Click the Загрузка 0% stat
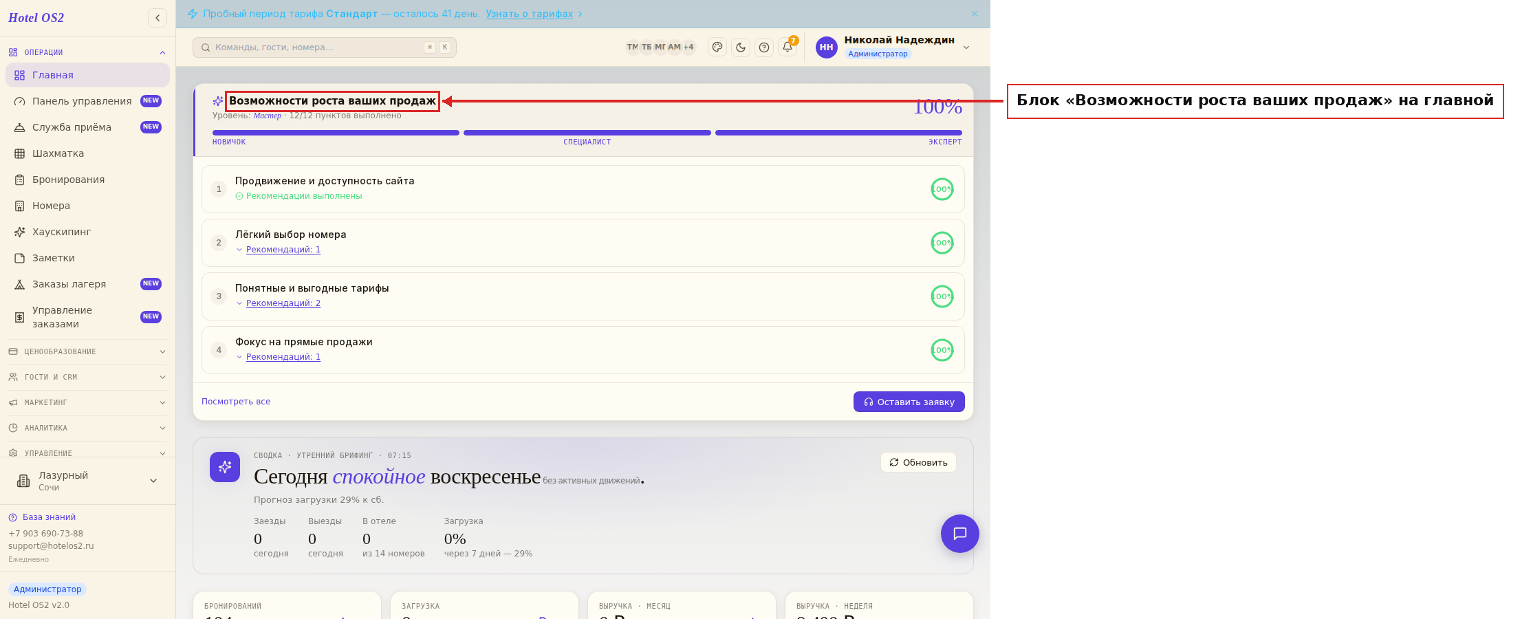 (488, 537)
